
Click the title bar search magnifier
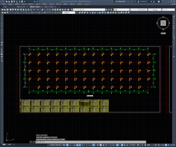[x=136, y=2]
